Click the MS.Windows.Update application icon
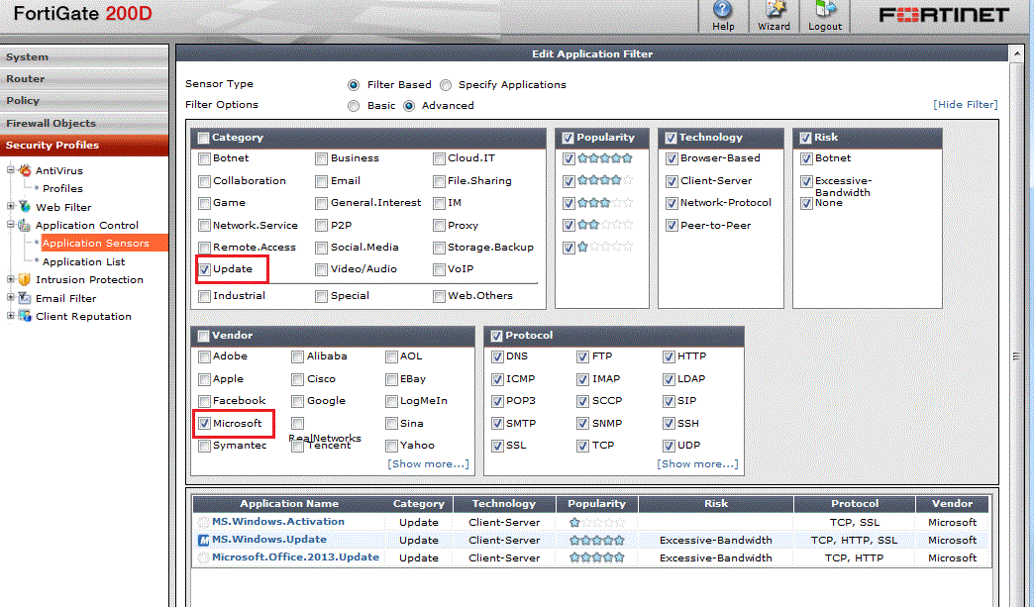This screenshot has height=607, width=1035. tap(204, 540)
